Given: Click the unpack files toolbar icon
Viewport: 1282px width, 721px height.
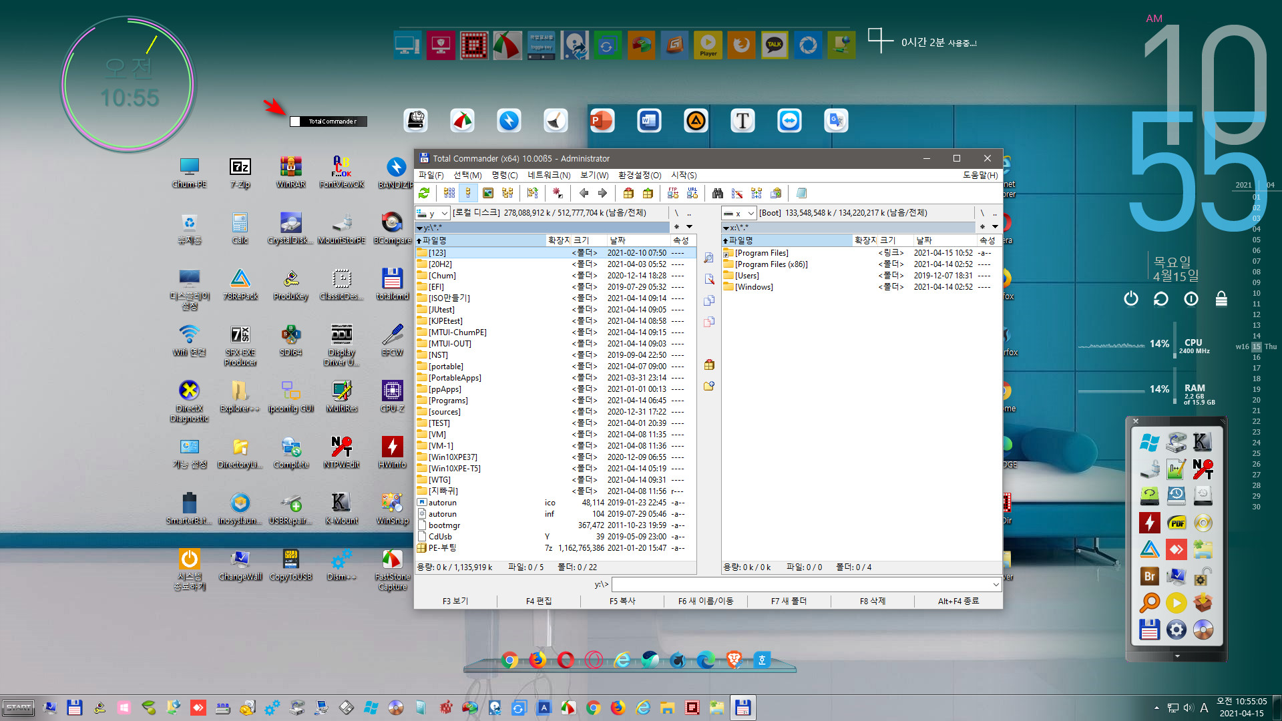Looking at the screenshot, I should click(648, 193).
